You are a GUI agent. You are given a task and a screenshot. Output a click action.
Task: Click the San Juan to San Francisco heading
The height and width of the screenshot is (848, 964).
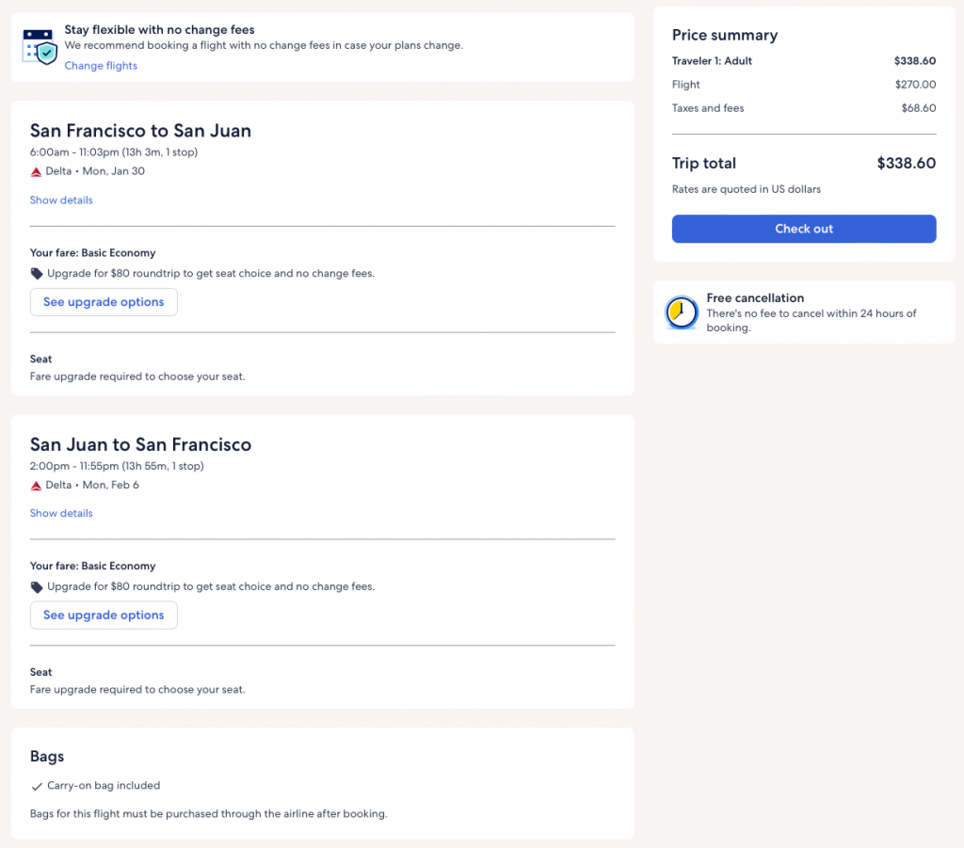point(140,444)
